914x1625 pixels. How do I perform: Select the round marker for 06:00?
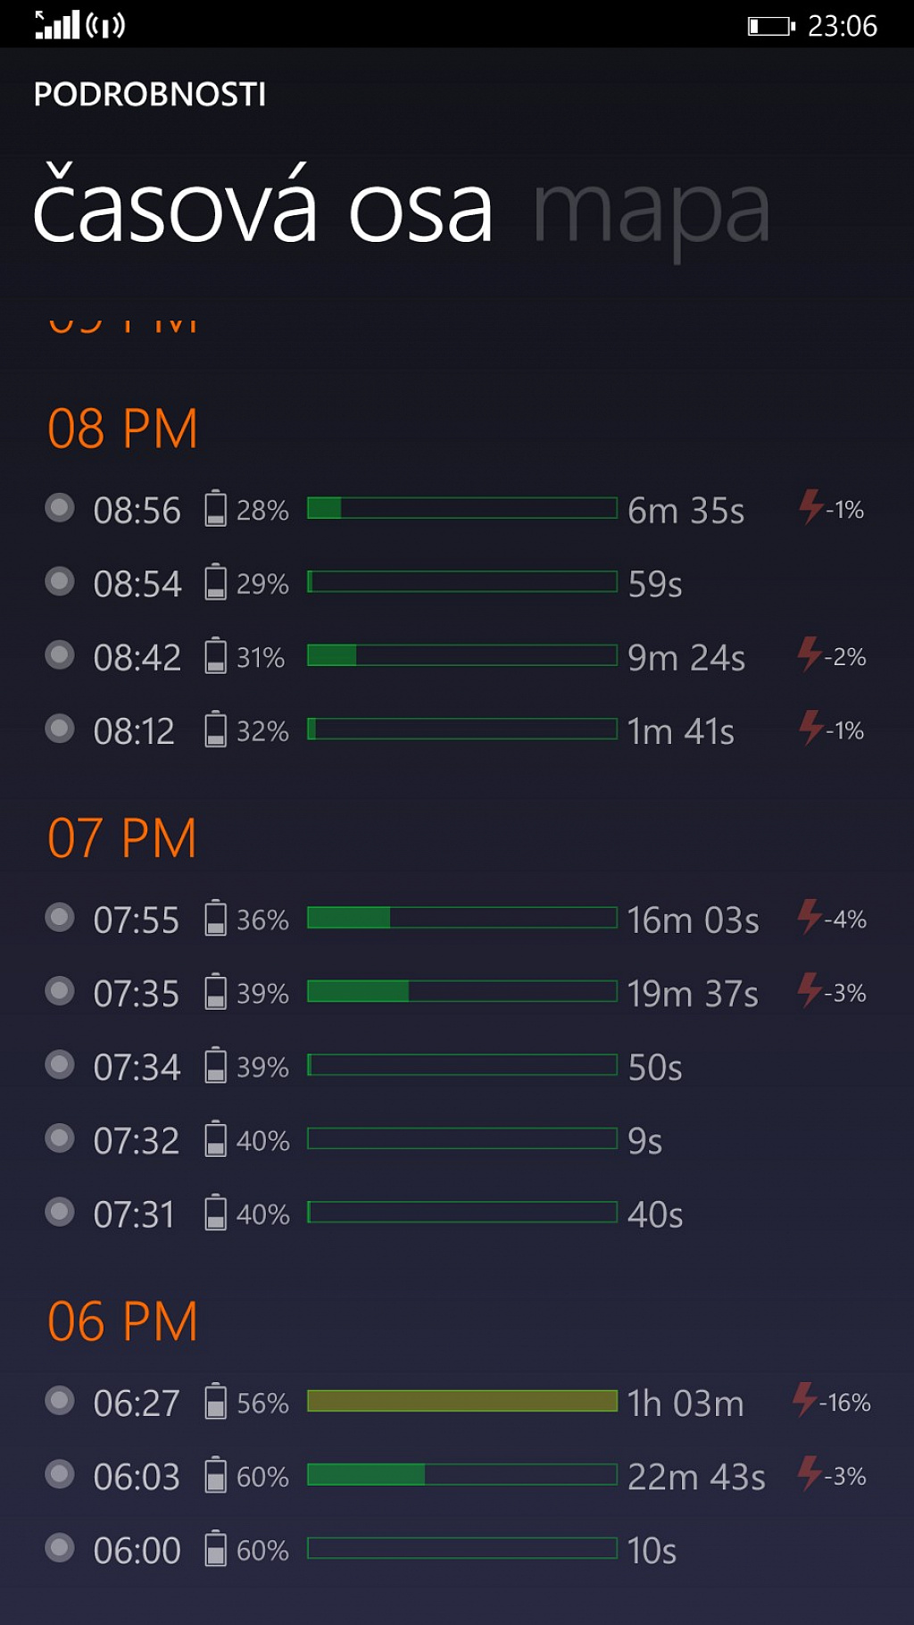pos(60,1548)
